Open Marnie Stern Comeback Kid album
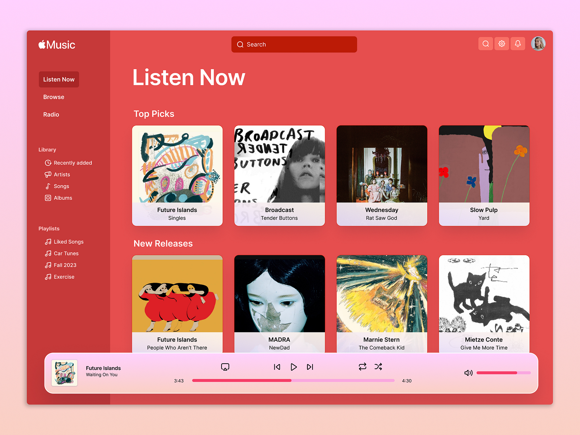Viewport: 580px width, 435px height. point(382,304)
